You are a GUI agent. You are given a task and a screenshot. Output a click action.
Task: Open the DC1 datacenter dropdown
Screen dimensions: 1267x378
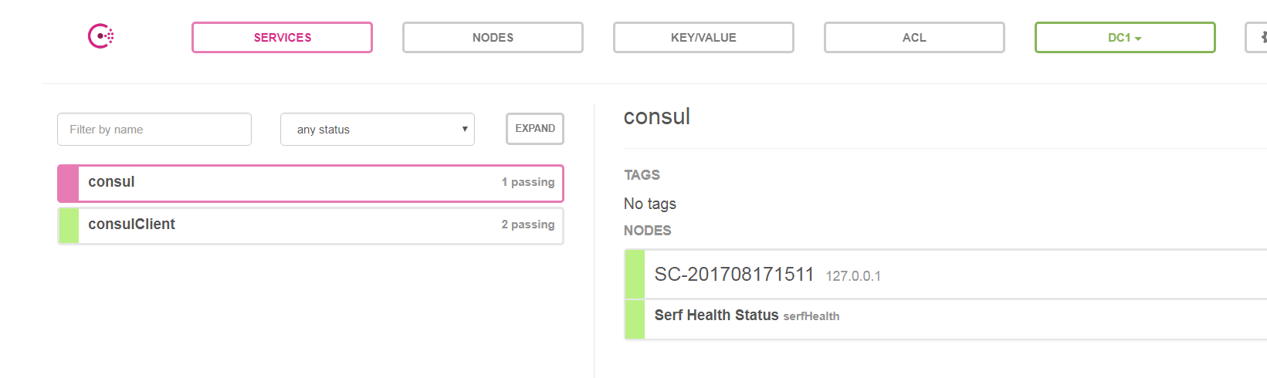click(1125, 37)
